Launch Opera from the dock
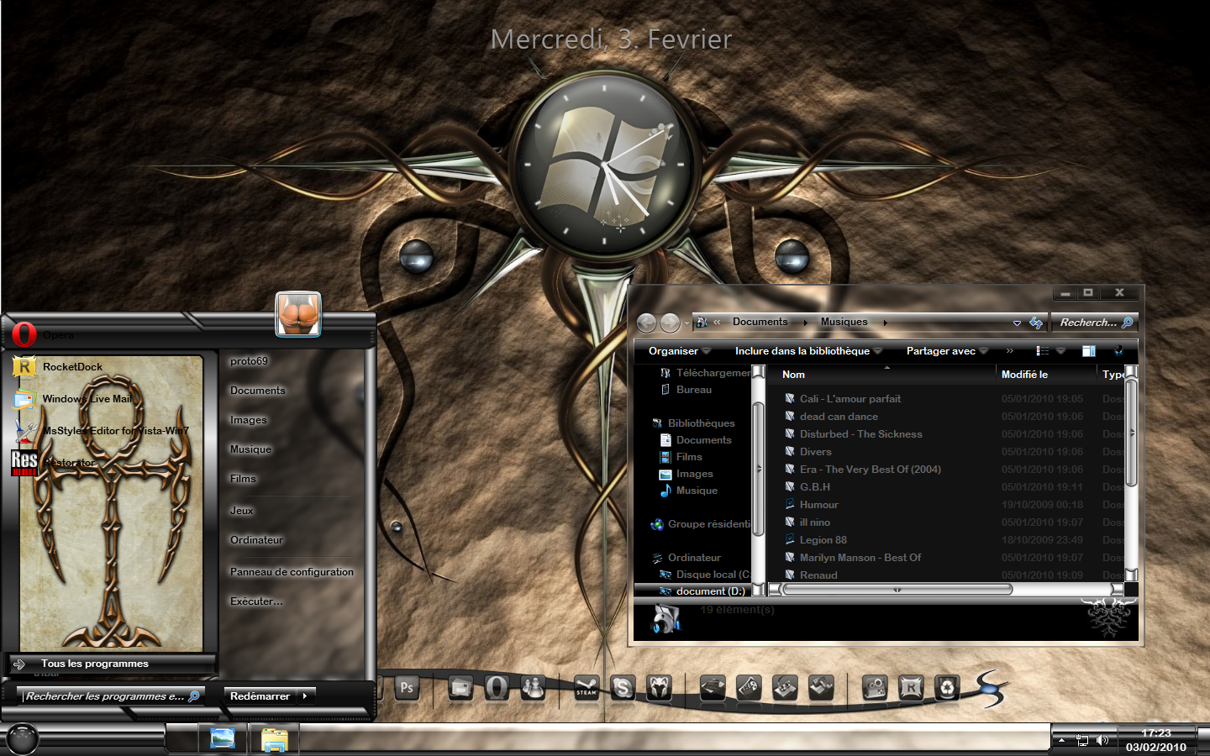 coord(497,688)
